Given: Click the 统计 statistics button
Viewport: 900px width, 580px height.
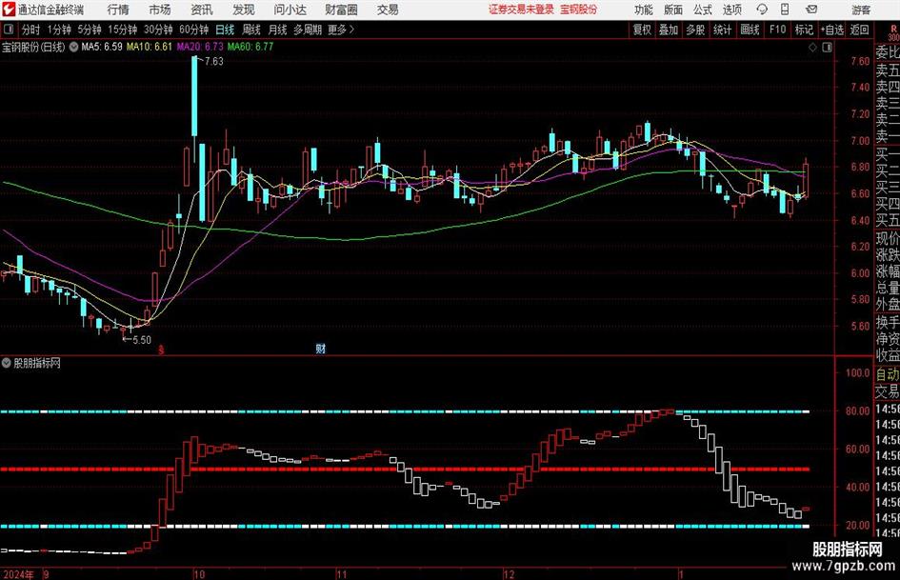Looking at the screenshot, I should (x=723, y=30).
